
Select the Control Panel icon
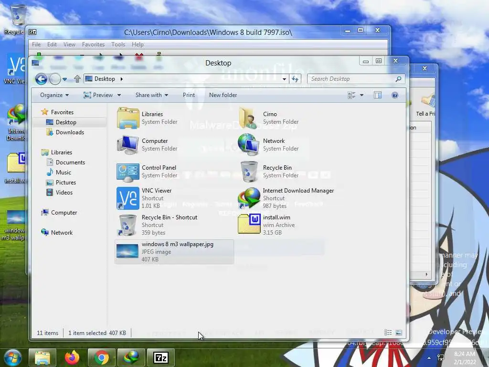(128, 172)
